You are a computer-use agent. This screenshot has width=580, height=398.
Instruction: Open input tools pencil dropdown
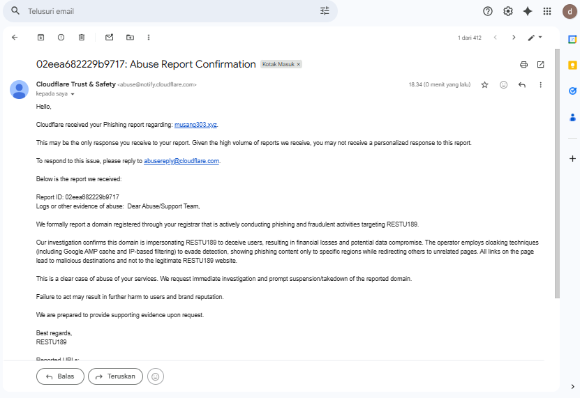pyautogui.click(x=535, y=38)
